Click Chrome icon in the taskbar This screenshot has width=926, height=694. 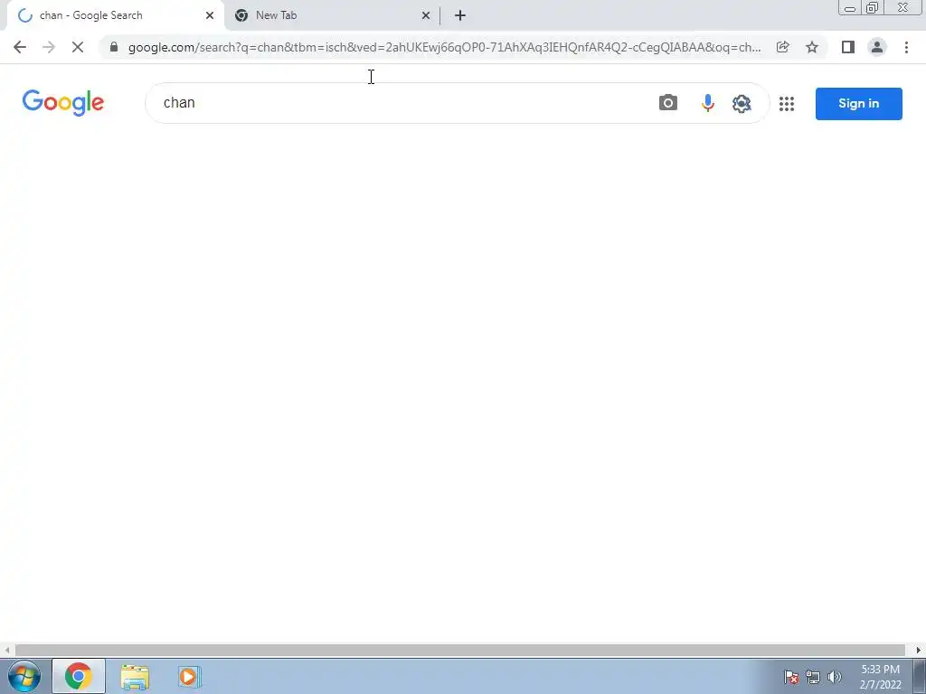click(x=79, y=676)
